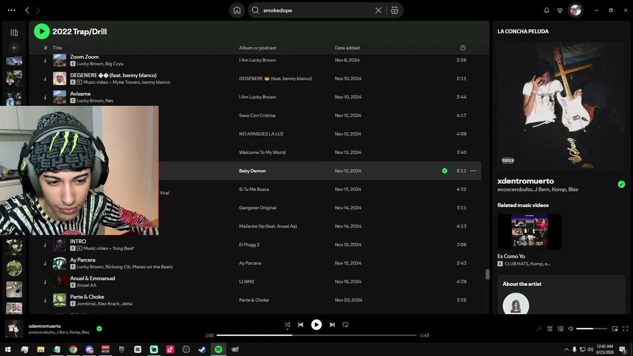
Task: Open more options on Baby Demon row
Action: pos(473,171)
